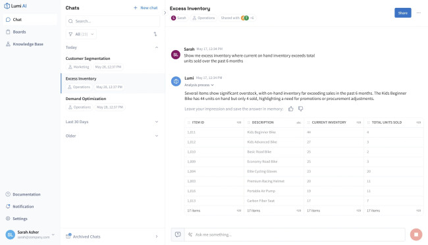Open the Customer Segmentation chat
Screen dimensions: 428x245
tap(113, 63)
